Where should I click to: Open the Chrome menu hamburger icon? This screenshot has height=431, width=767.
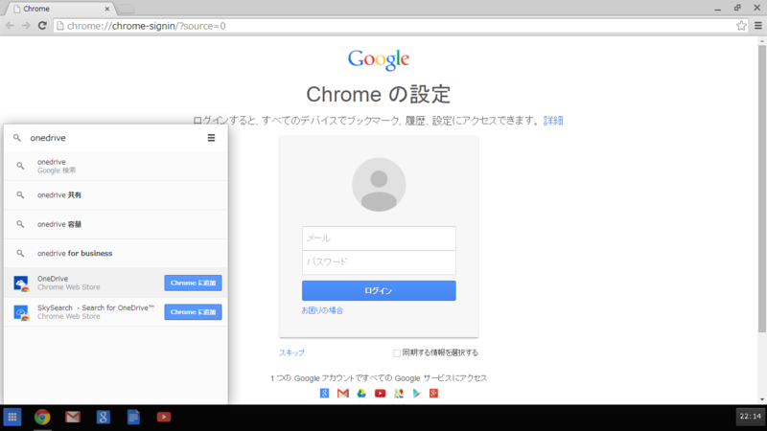coord(757,26)
